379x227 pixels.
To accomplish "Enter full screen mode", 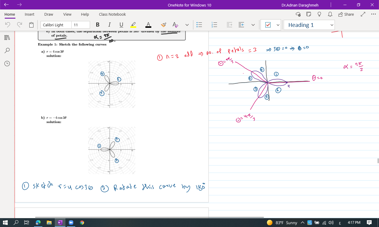I will (363, 14).
